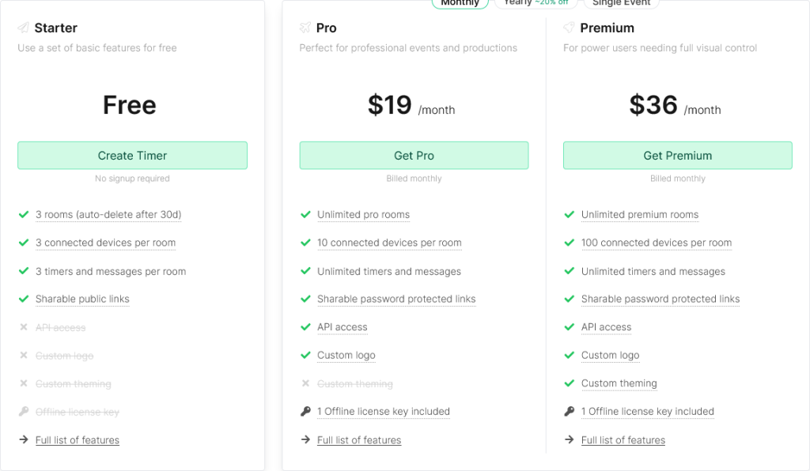
Task: Click the green checkmark beside Pro's API access
Action: click(x=305, y=326)
